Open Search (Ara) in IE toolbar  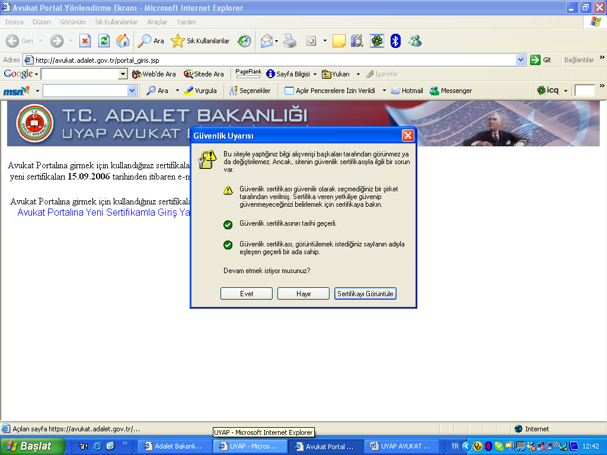click(151, 41)
